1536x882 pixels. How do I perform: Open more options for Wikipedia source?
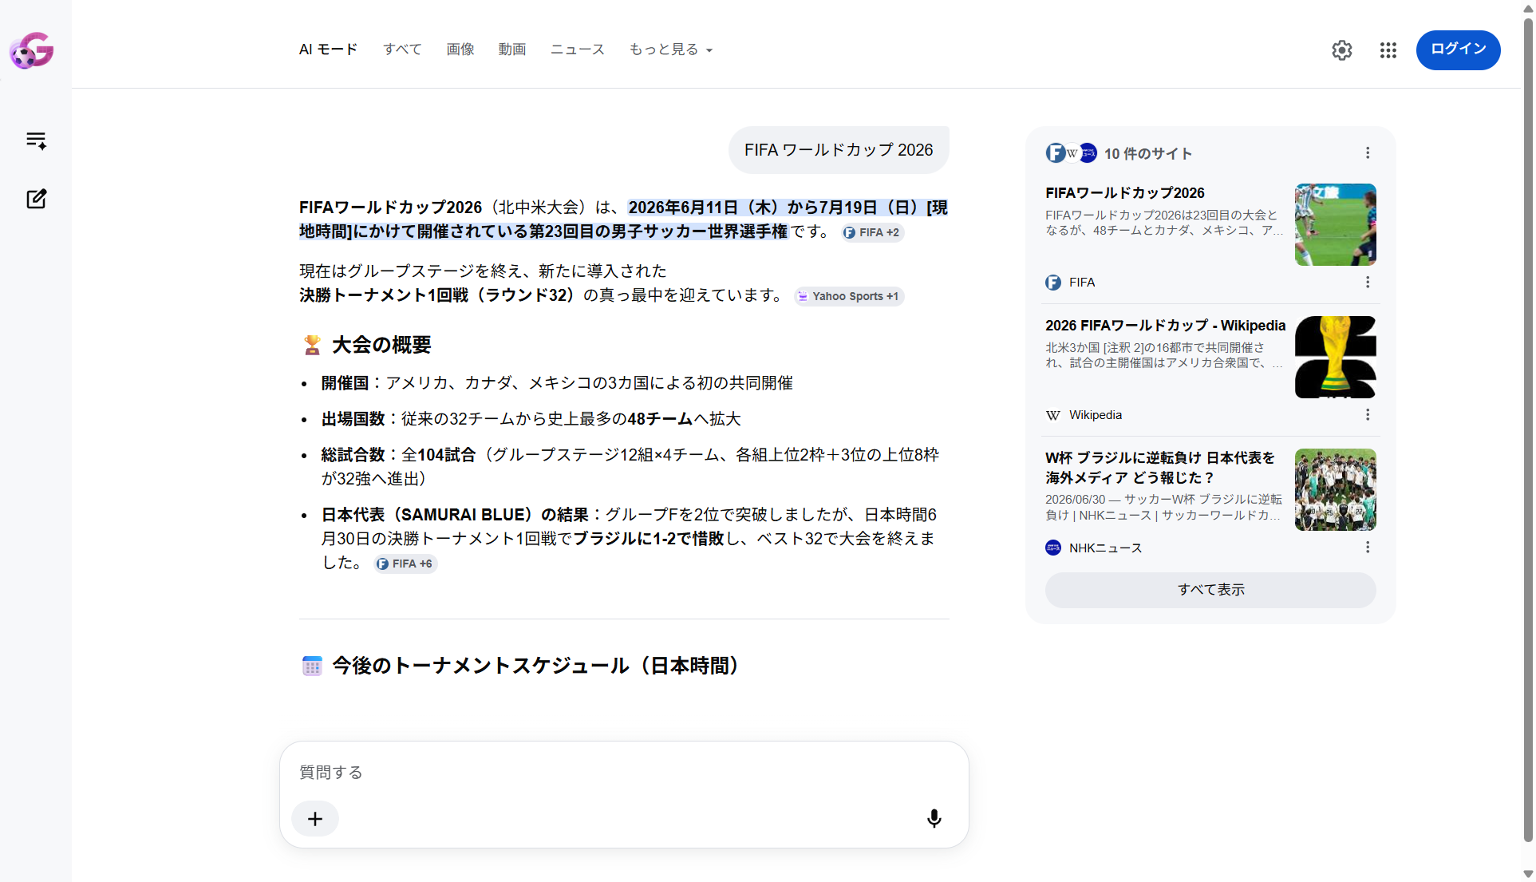[1368, 414]
